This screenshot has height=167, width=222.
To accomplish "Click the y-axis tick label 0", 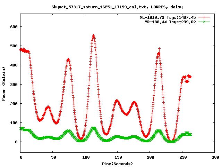I will point(16,142).
